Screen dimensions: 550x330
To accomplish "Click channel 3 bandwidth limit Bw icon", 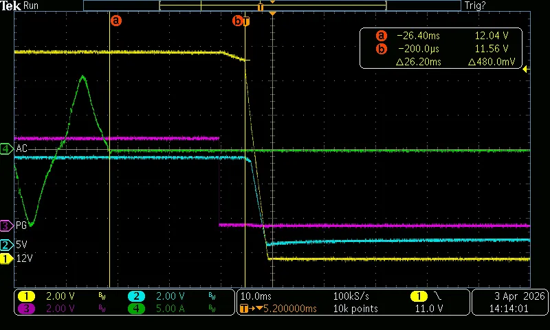I will point(102,309).
